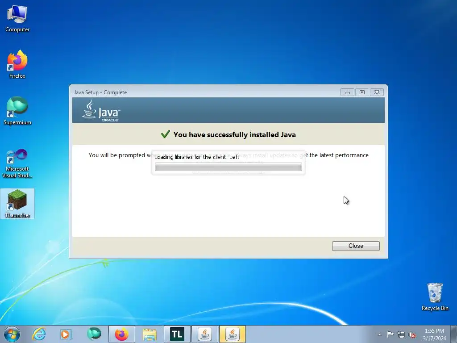457x343 pixels.
Task: Show hidden system tray icons
Action: 379,335
